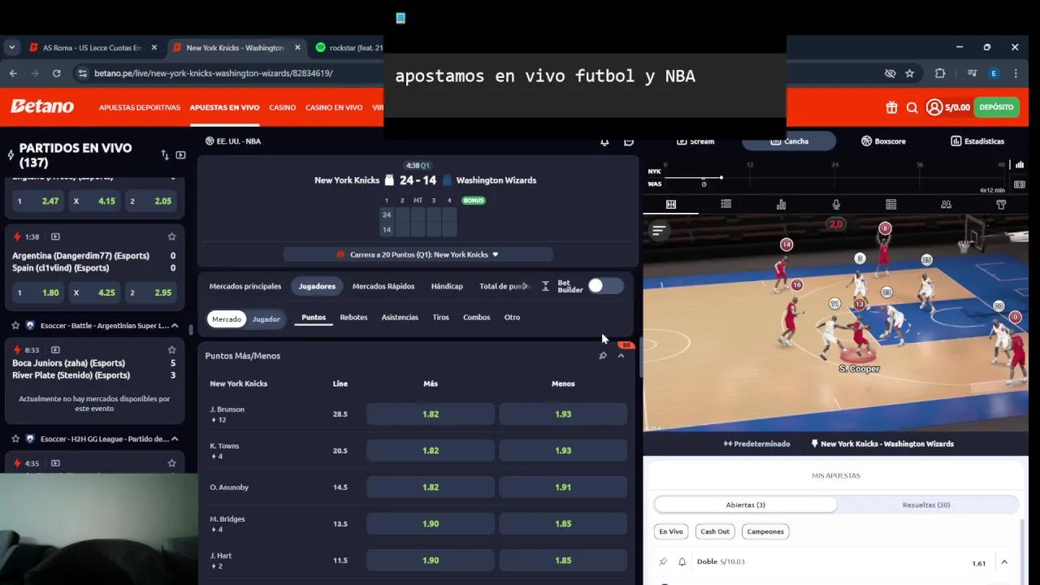
Task: Open the court view tab icon in match tracker
Action: 671,205
